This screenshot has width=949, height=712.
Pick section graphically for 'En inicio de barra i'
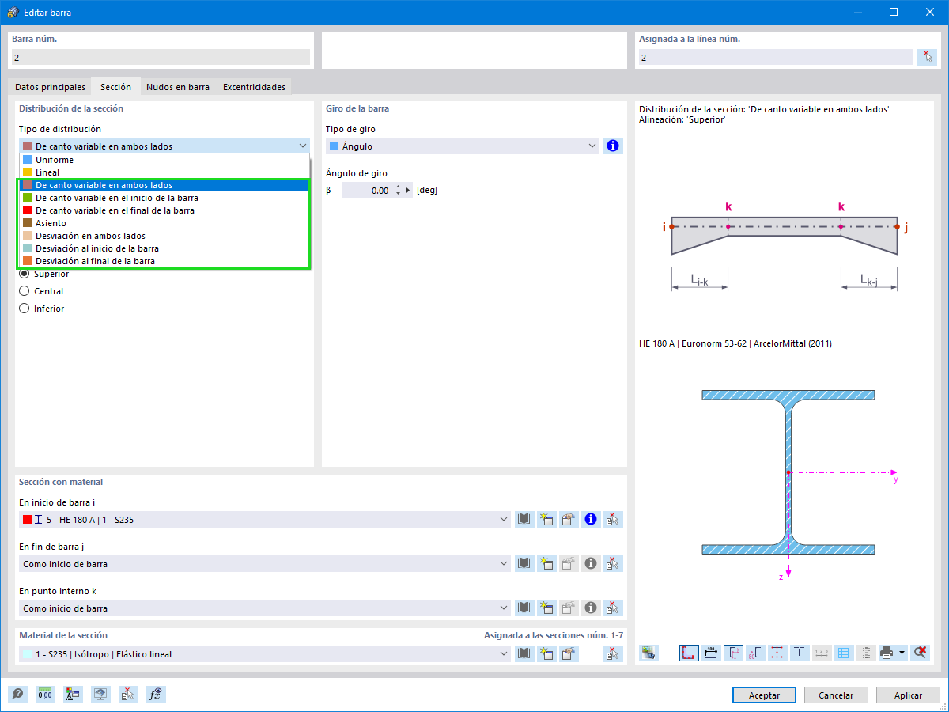[x=612, y=520]
